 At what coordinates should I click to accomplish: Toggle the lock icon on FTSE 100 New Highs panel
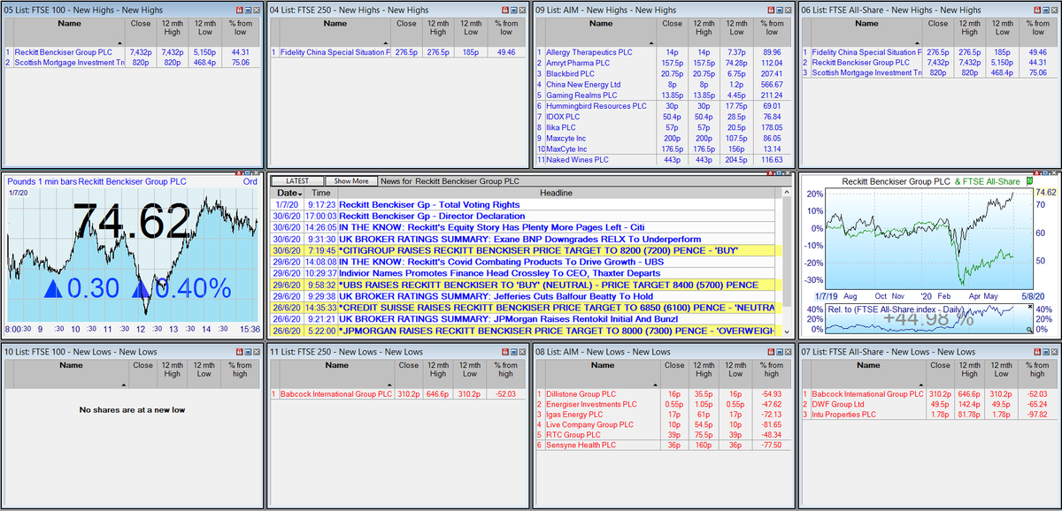239,10
